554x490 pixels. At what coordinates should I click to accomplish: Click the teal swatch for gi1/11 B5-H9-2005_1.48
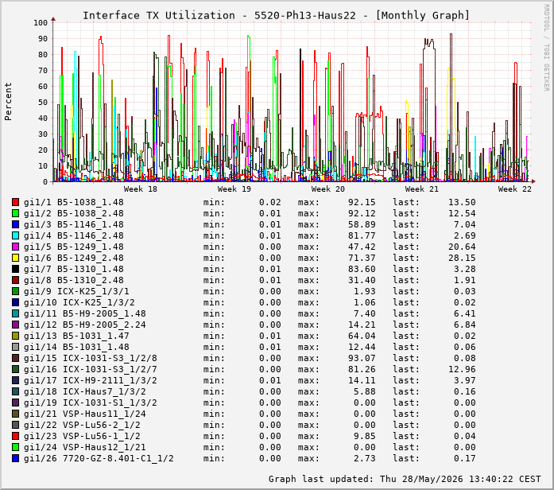15,313
